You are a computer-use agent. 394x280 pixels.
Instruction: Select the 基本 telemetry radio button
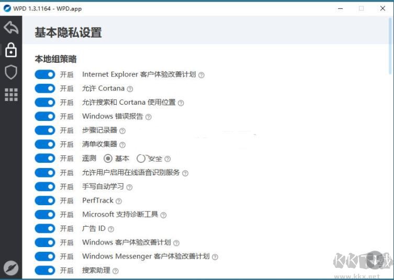coord(108,159)
